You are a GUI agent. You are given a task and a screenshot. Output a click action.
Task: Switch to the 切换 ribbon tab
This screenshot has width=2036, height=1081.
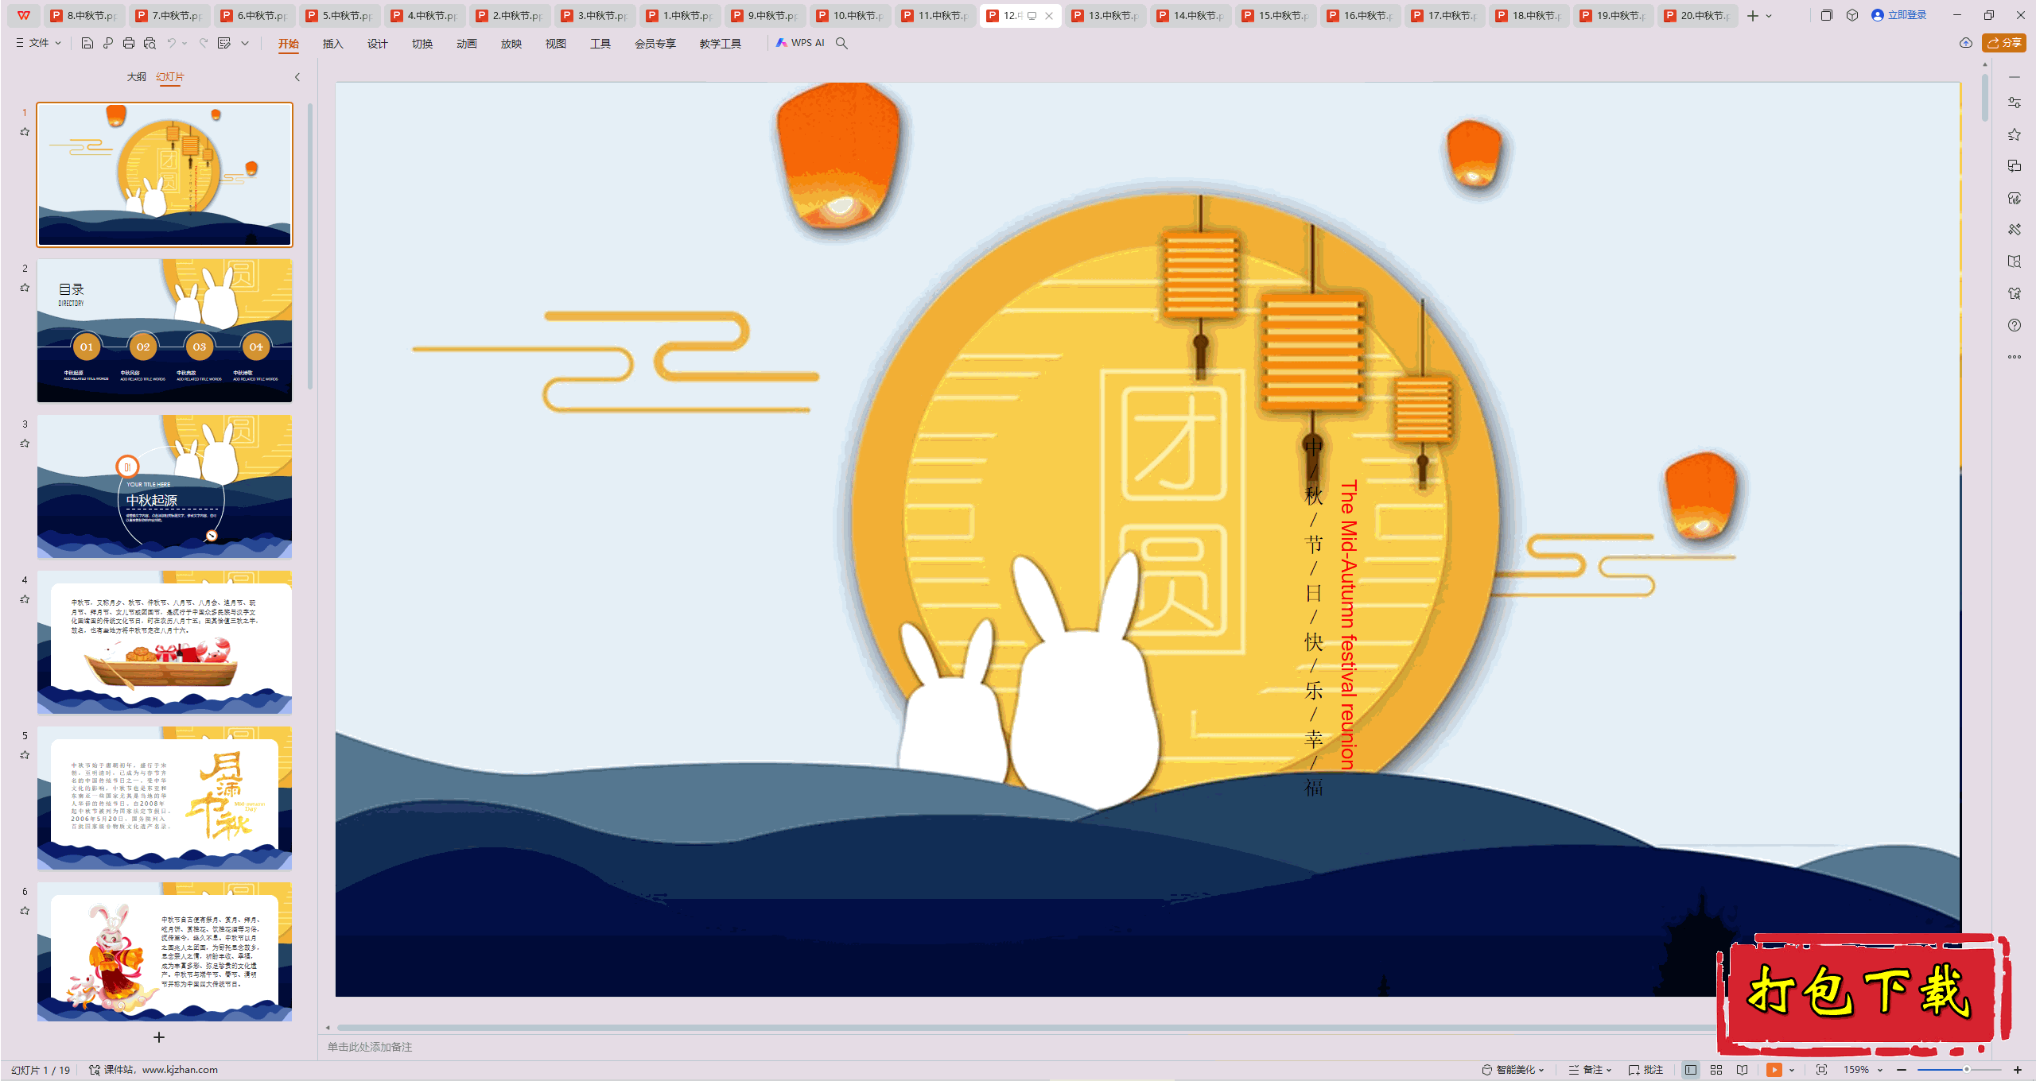point(422,44)
